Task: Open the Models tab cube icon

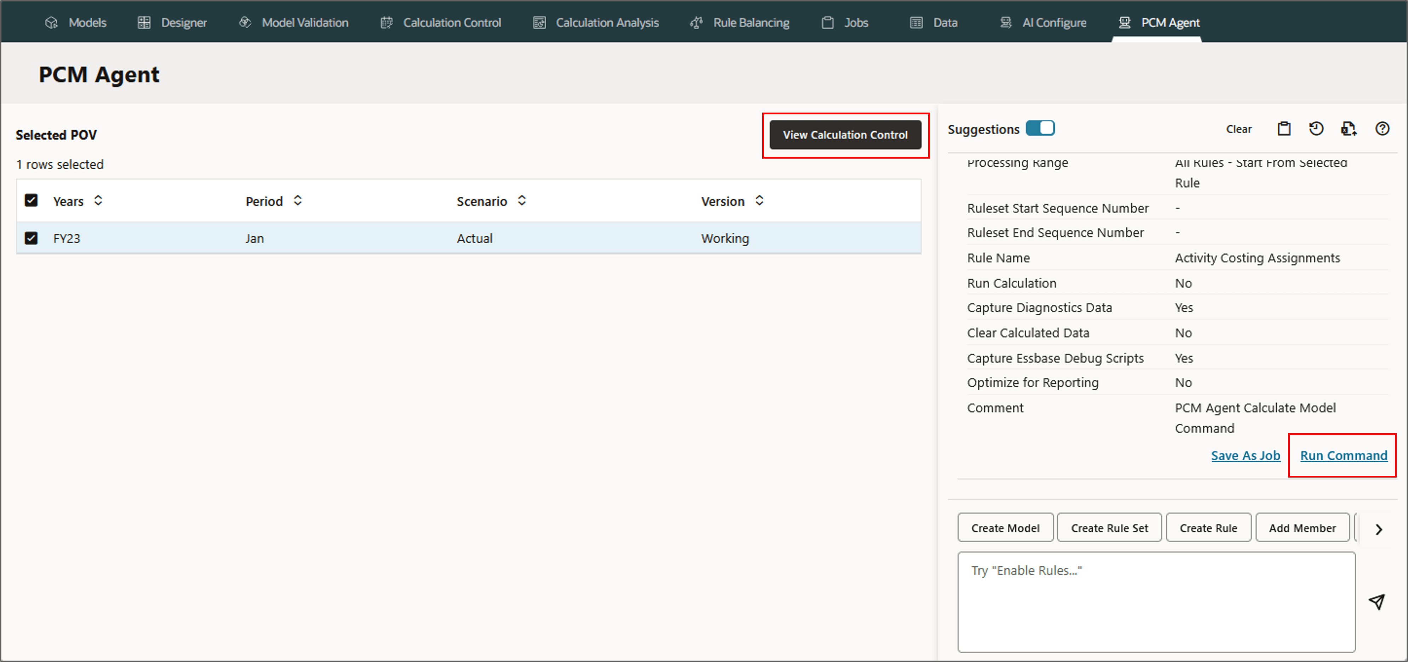Action: click(x=51, y=23)
